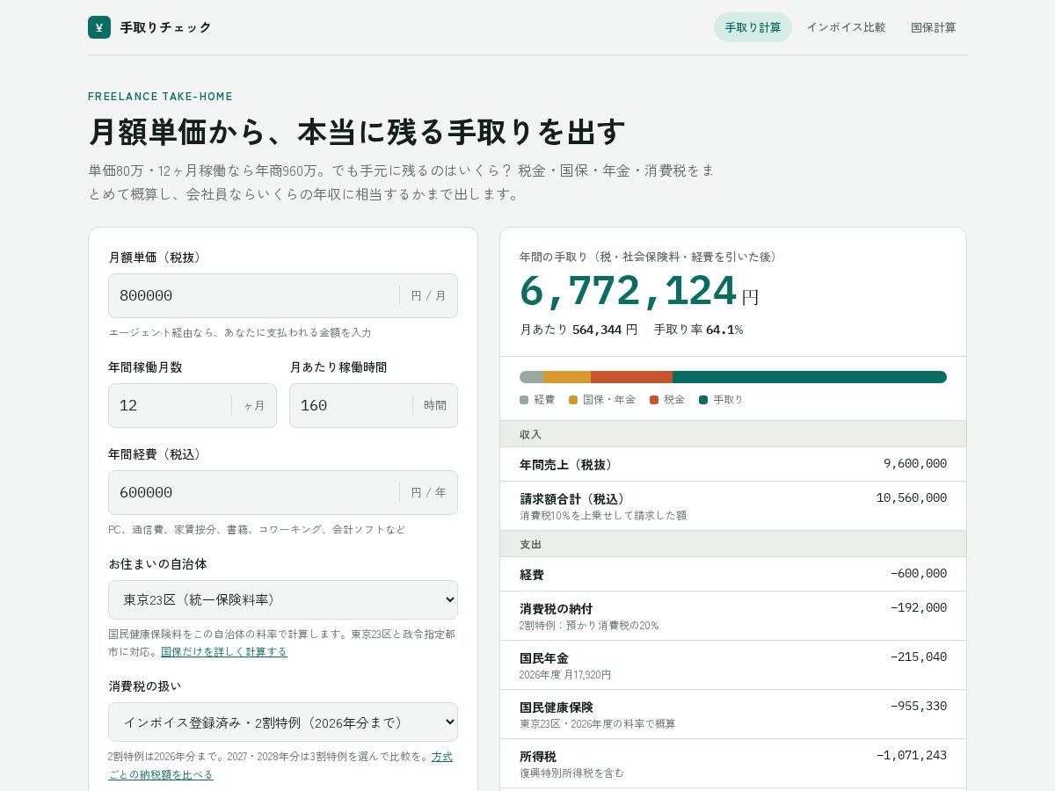The height and width of the screenshot is (791, 1055).
Task: Click the 経費 legend swatch
Action: [x=524, y=400]
